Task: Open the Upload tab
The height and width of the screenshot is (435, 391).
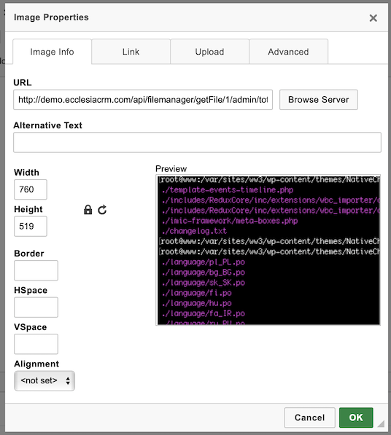Action: (x=209, y=52)
